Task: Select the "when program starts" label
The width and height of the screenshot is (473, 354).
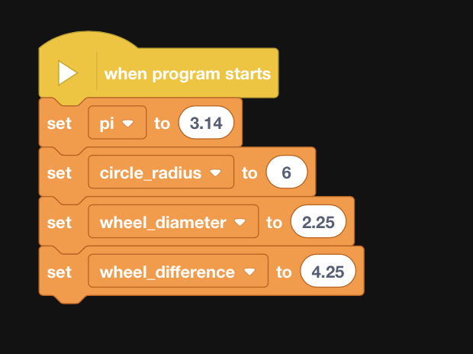Action: point(187,74)
